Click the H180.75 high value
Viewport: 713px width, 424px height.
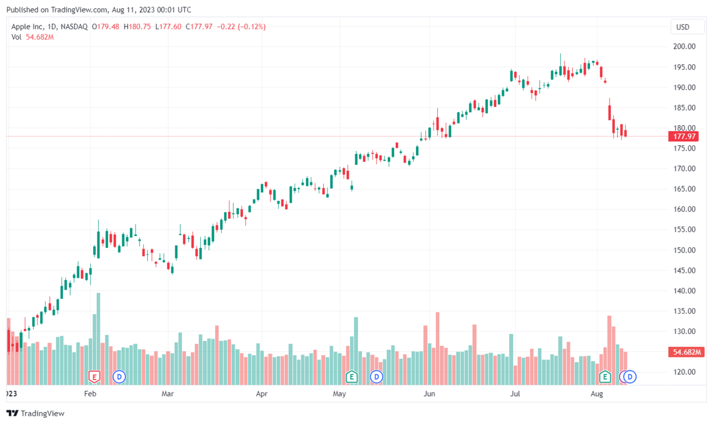click(137, 27)
